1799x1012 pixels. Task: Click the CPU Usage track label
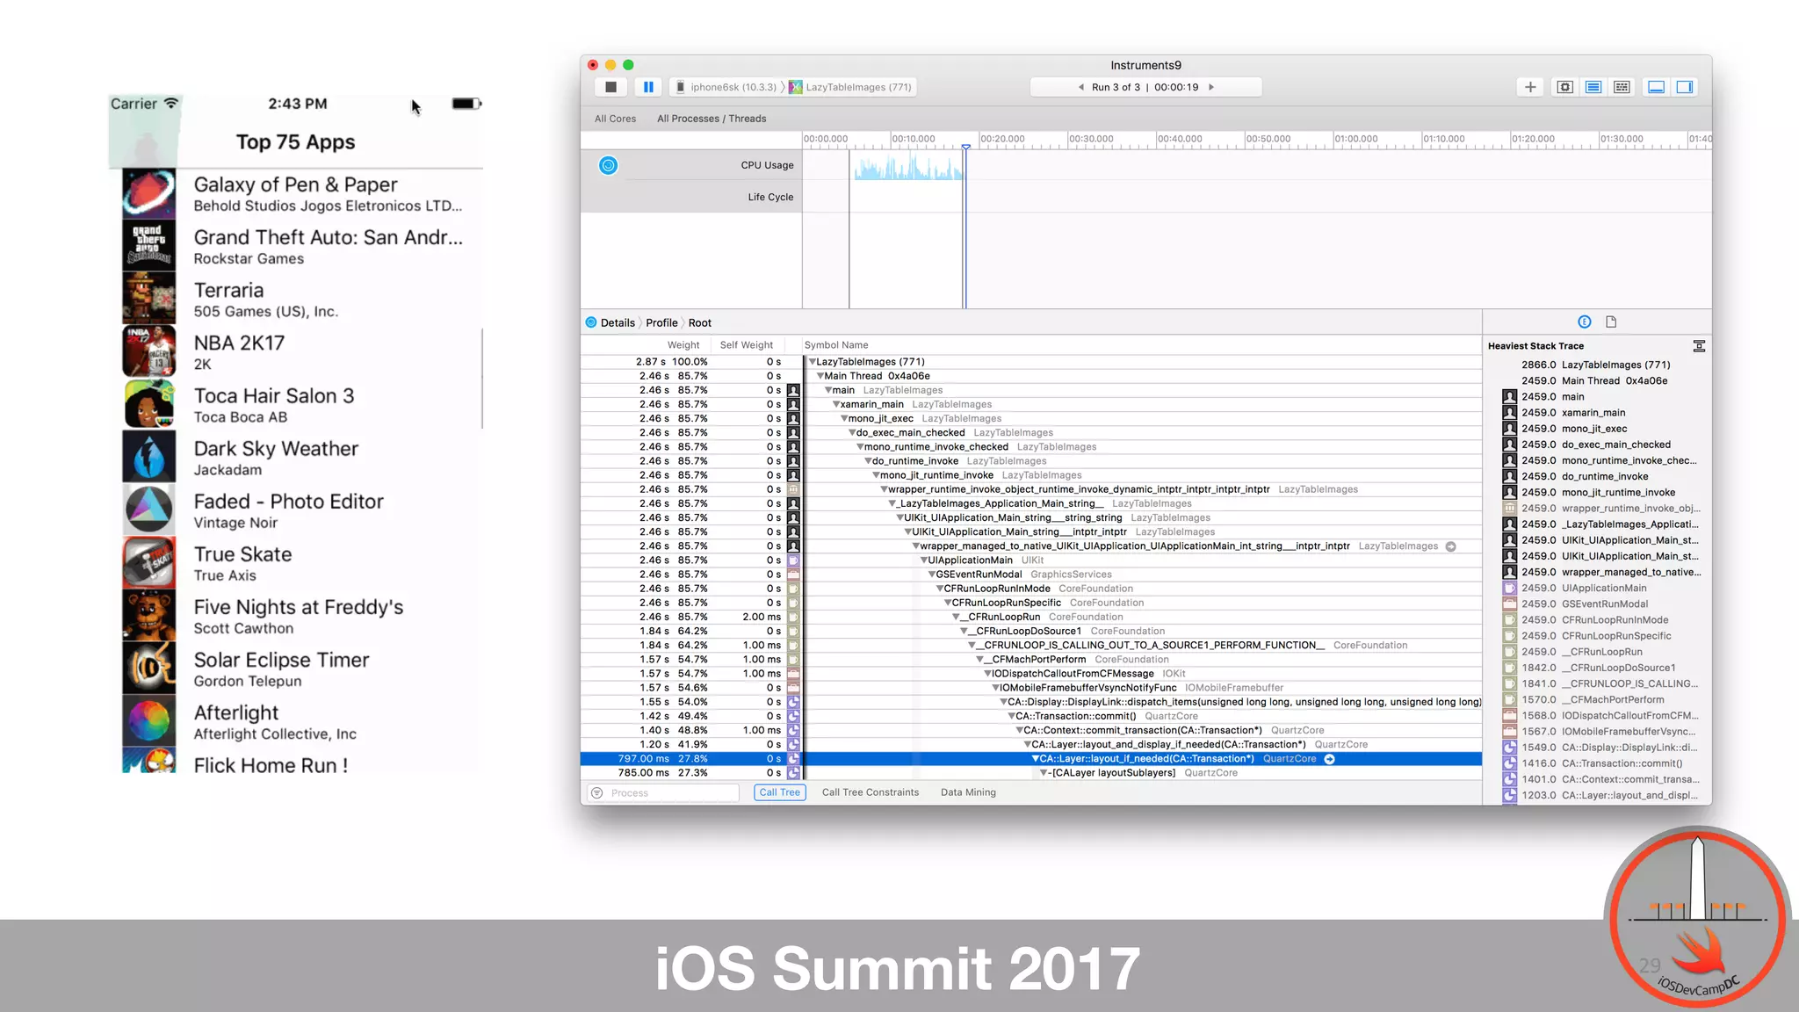(767, 165)
